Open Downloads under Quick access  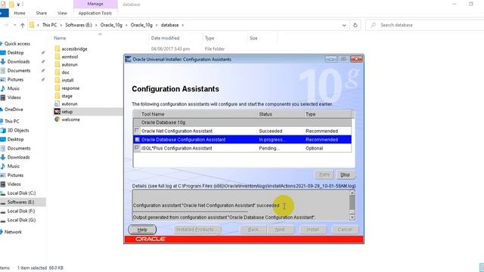(x=18, y=61)
